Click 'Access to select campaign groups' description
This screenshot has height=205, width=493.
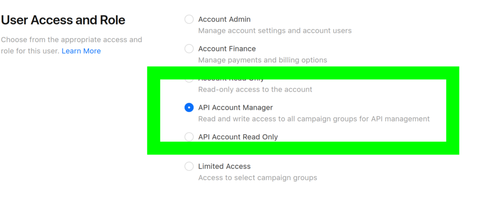tap(258, 178)
